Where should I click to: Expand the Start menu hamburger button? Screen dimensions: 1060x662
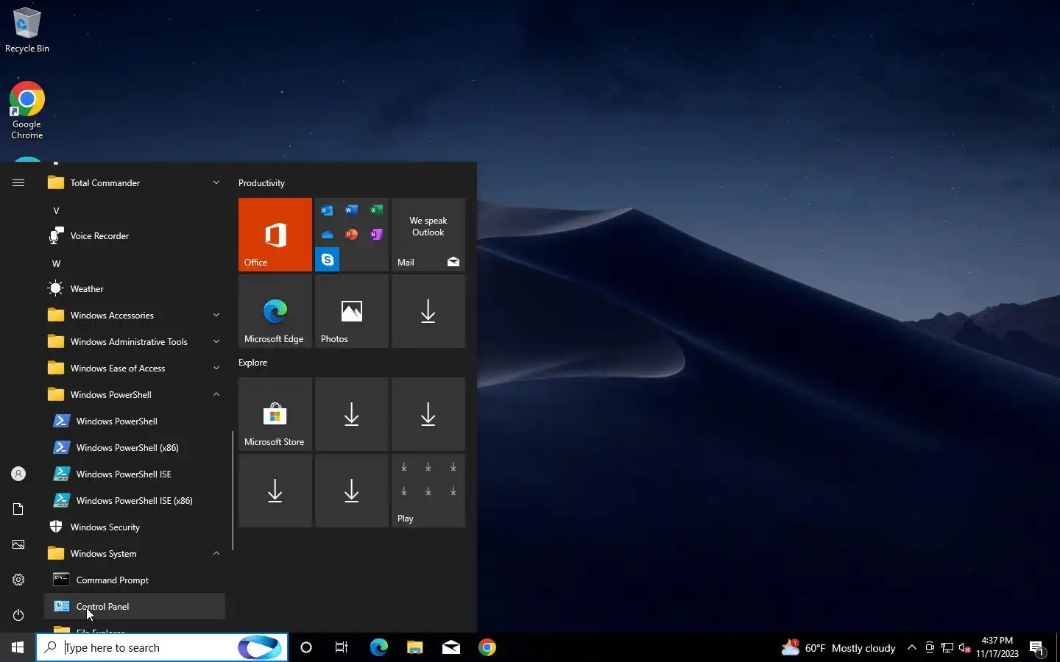18,182
